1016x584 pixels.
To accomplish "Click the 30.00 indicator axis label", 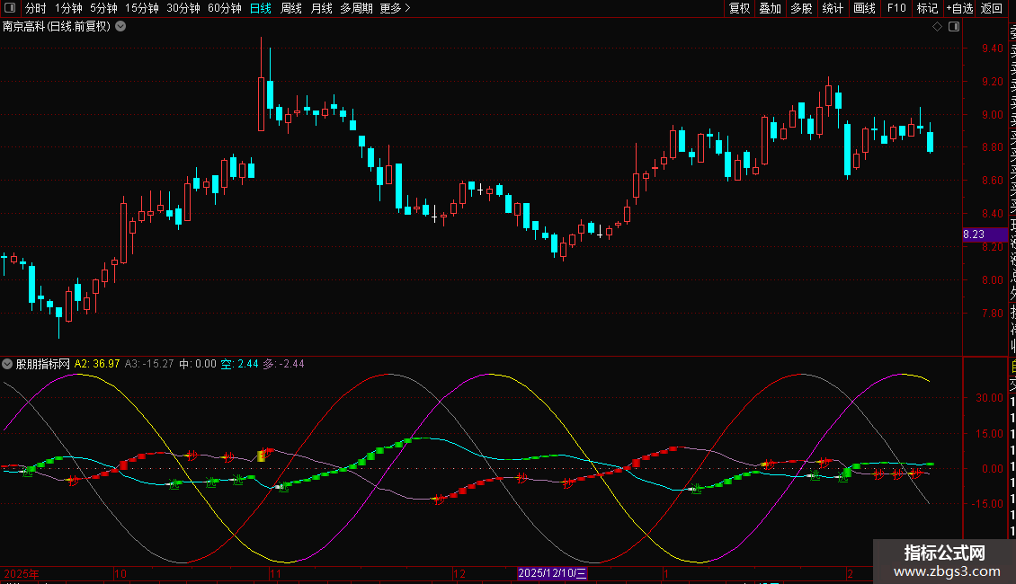I will click(989, 397).
